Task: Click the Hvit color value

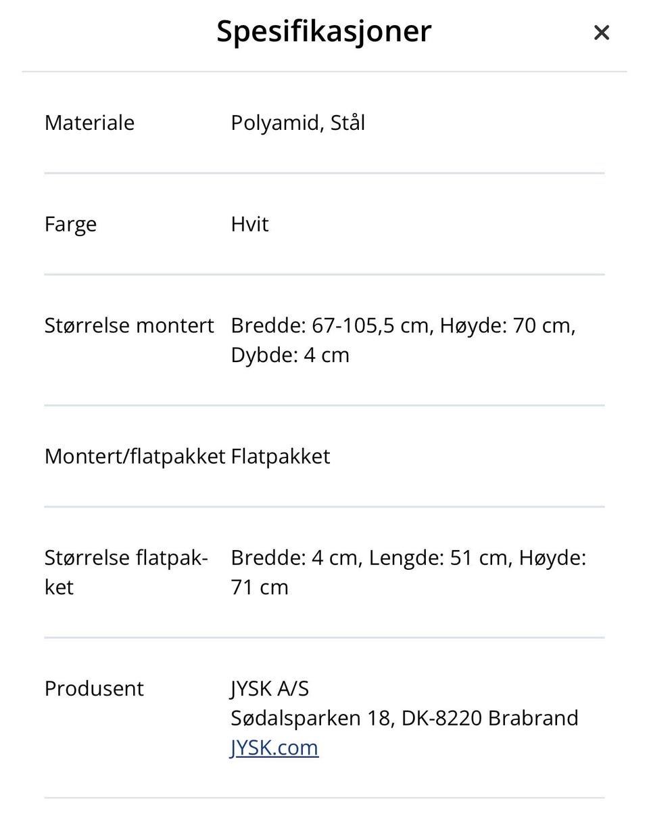Action: pyautogui.click(x=249, y=224)
